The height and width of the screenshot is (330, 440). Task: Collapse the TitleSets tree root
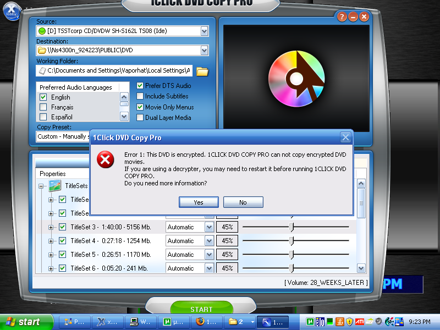pyautogui.click(x=41, y=186)
